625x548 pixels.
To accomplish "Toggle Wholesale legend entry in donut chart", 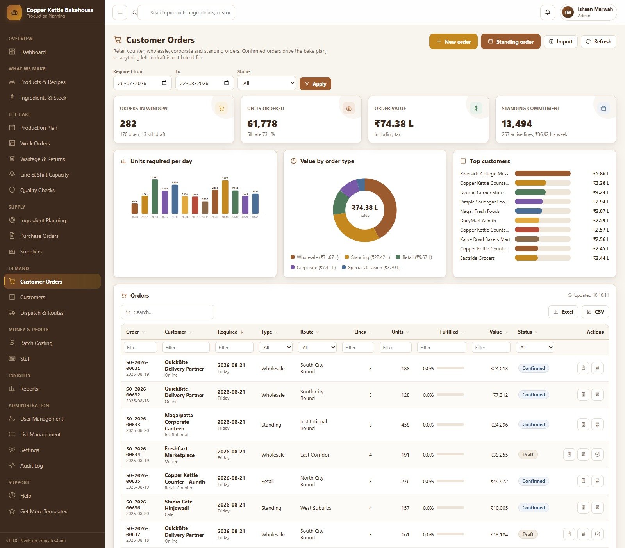I will [314, 257].
